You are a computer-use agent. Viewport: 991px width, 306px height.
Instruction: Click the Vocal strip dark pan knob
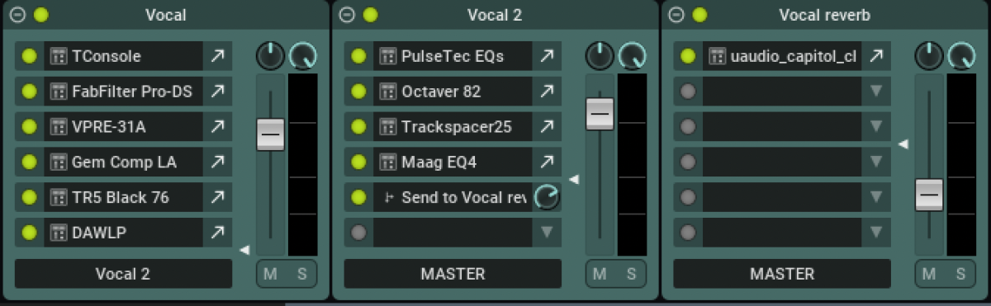[270, 56]
